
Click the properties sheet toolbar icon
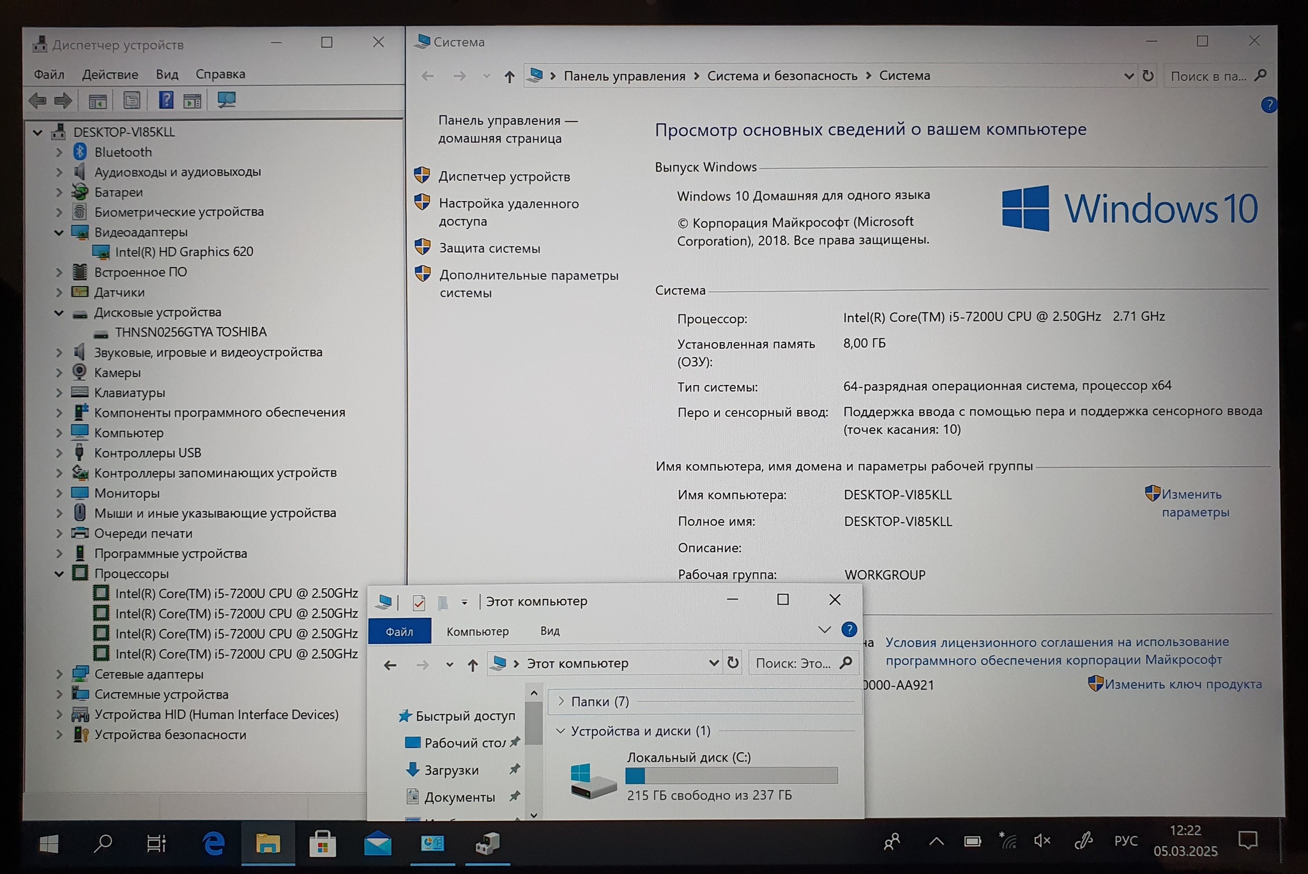pos(131,100)
